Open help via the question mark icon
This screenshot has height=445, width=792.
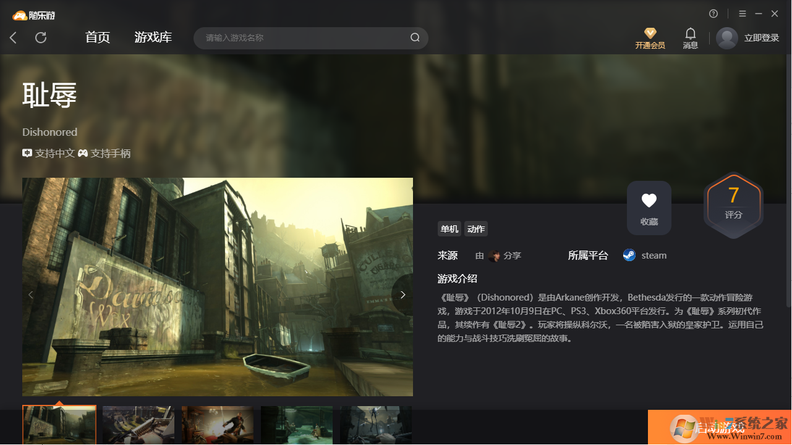click(713, 13)
